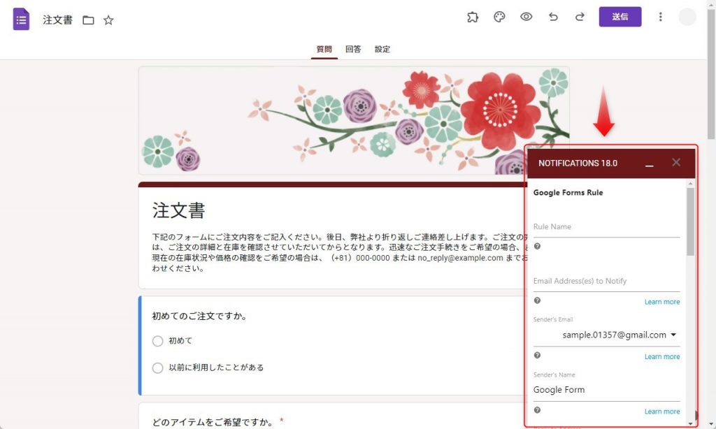Screen dimensions: 716x429
Task: Click the floral header image
Action: pos(354,120)
